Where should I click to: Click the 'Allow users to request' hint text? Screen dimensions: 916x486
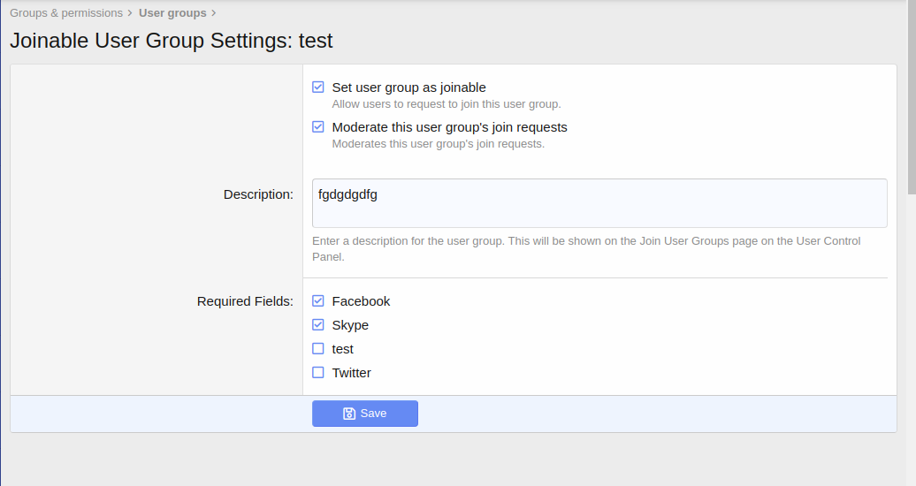pyautogui.click(x=446, y=104)
